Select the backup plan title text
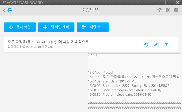 48,42
